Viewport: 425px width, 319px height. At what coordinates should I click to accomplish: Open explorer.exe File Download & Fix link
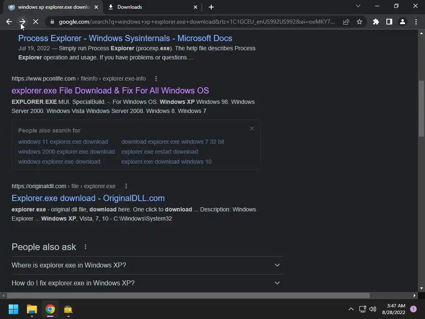110,90
